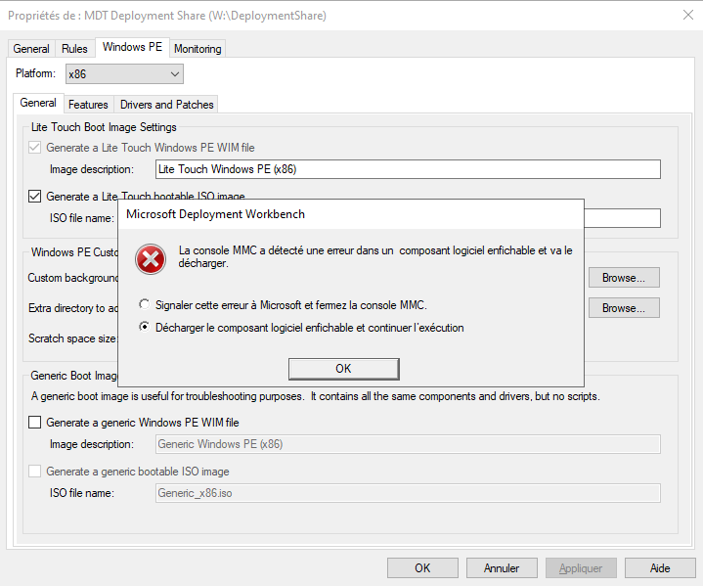Click the 'Scratch space size' label
This screenshot has height=586, width=703.
tap(71, 338)
